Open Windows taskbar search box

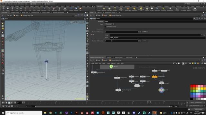coord(24,113)
